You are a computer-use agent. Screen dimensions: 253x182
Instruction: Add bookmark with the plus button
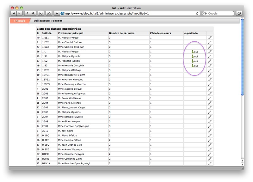57,13
